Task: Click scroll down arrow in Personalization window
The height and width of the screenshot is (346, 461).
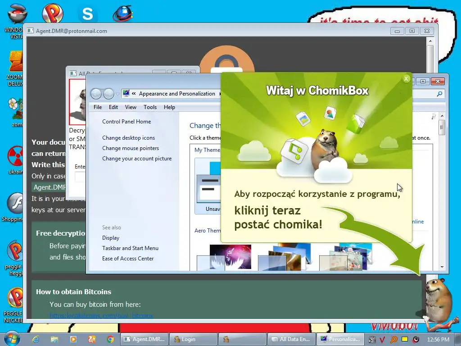Action: [x=442, y=267]
